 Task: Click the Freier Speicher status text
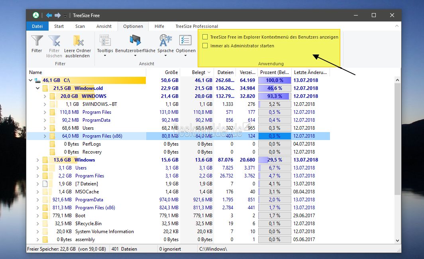point(67,249)
